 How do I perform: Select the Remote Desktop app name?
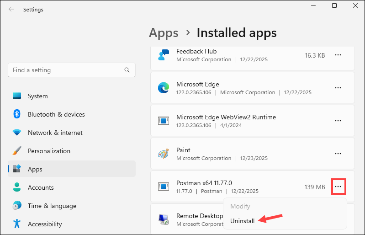pyautogui.click(x=200, y=216)
